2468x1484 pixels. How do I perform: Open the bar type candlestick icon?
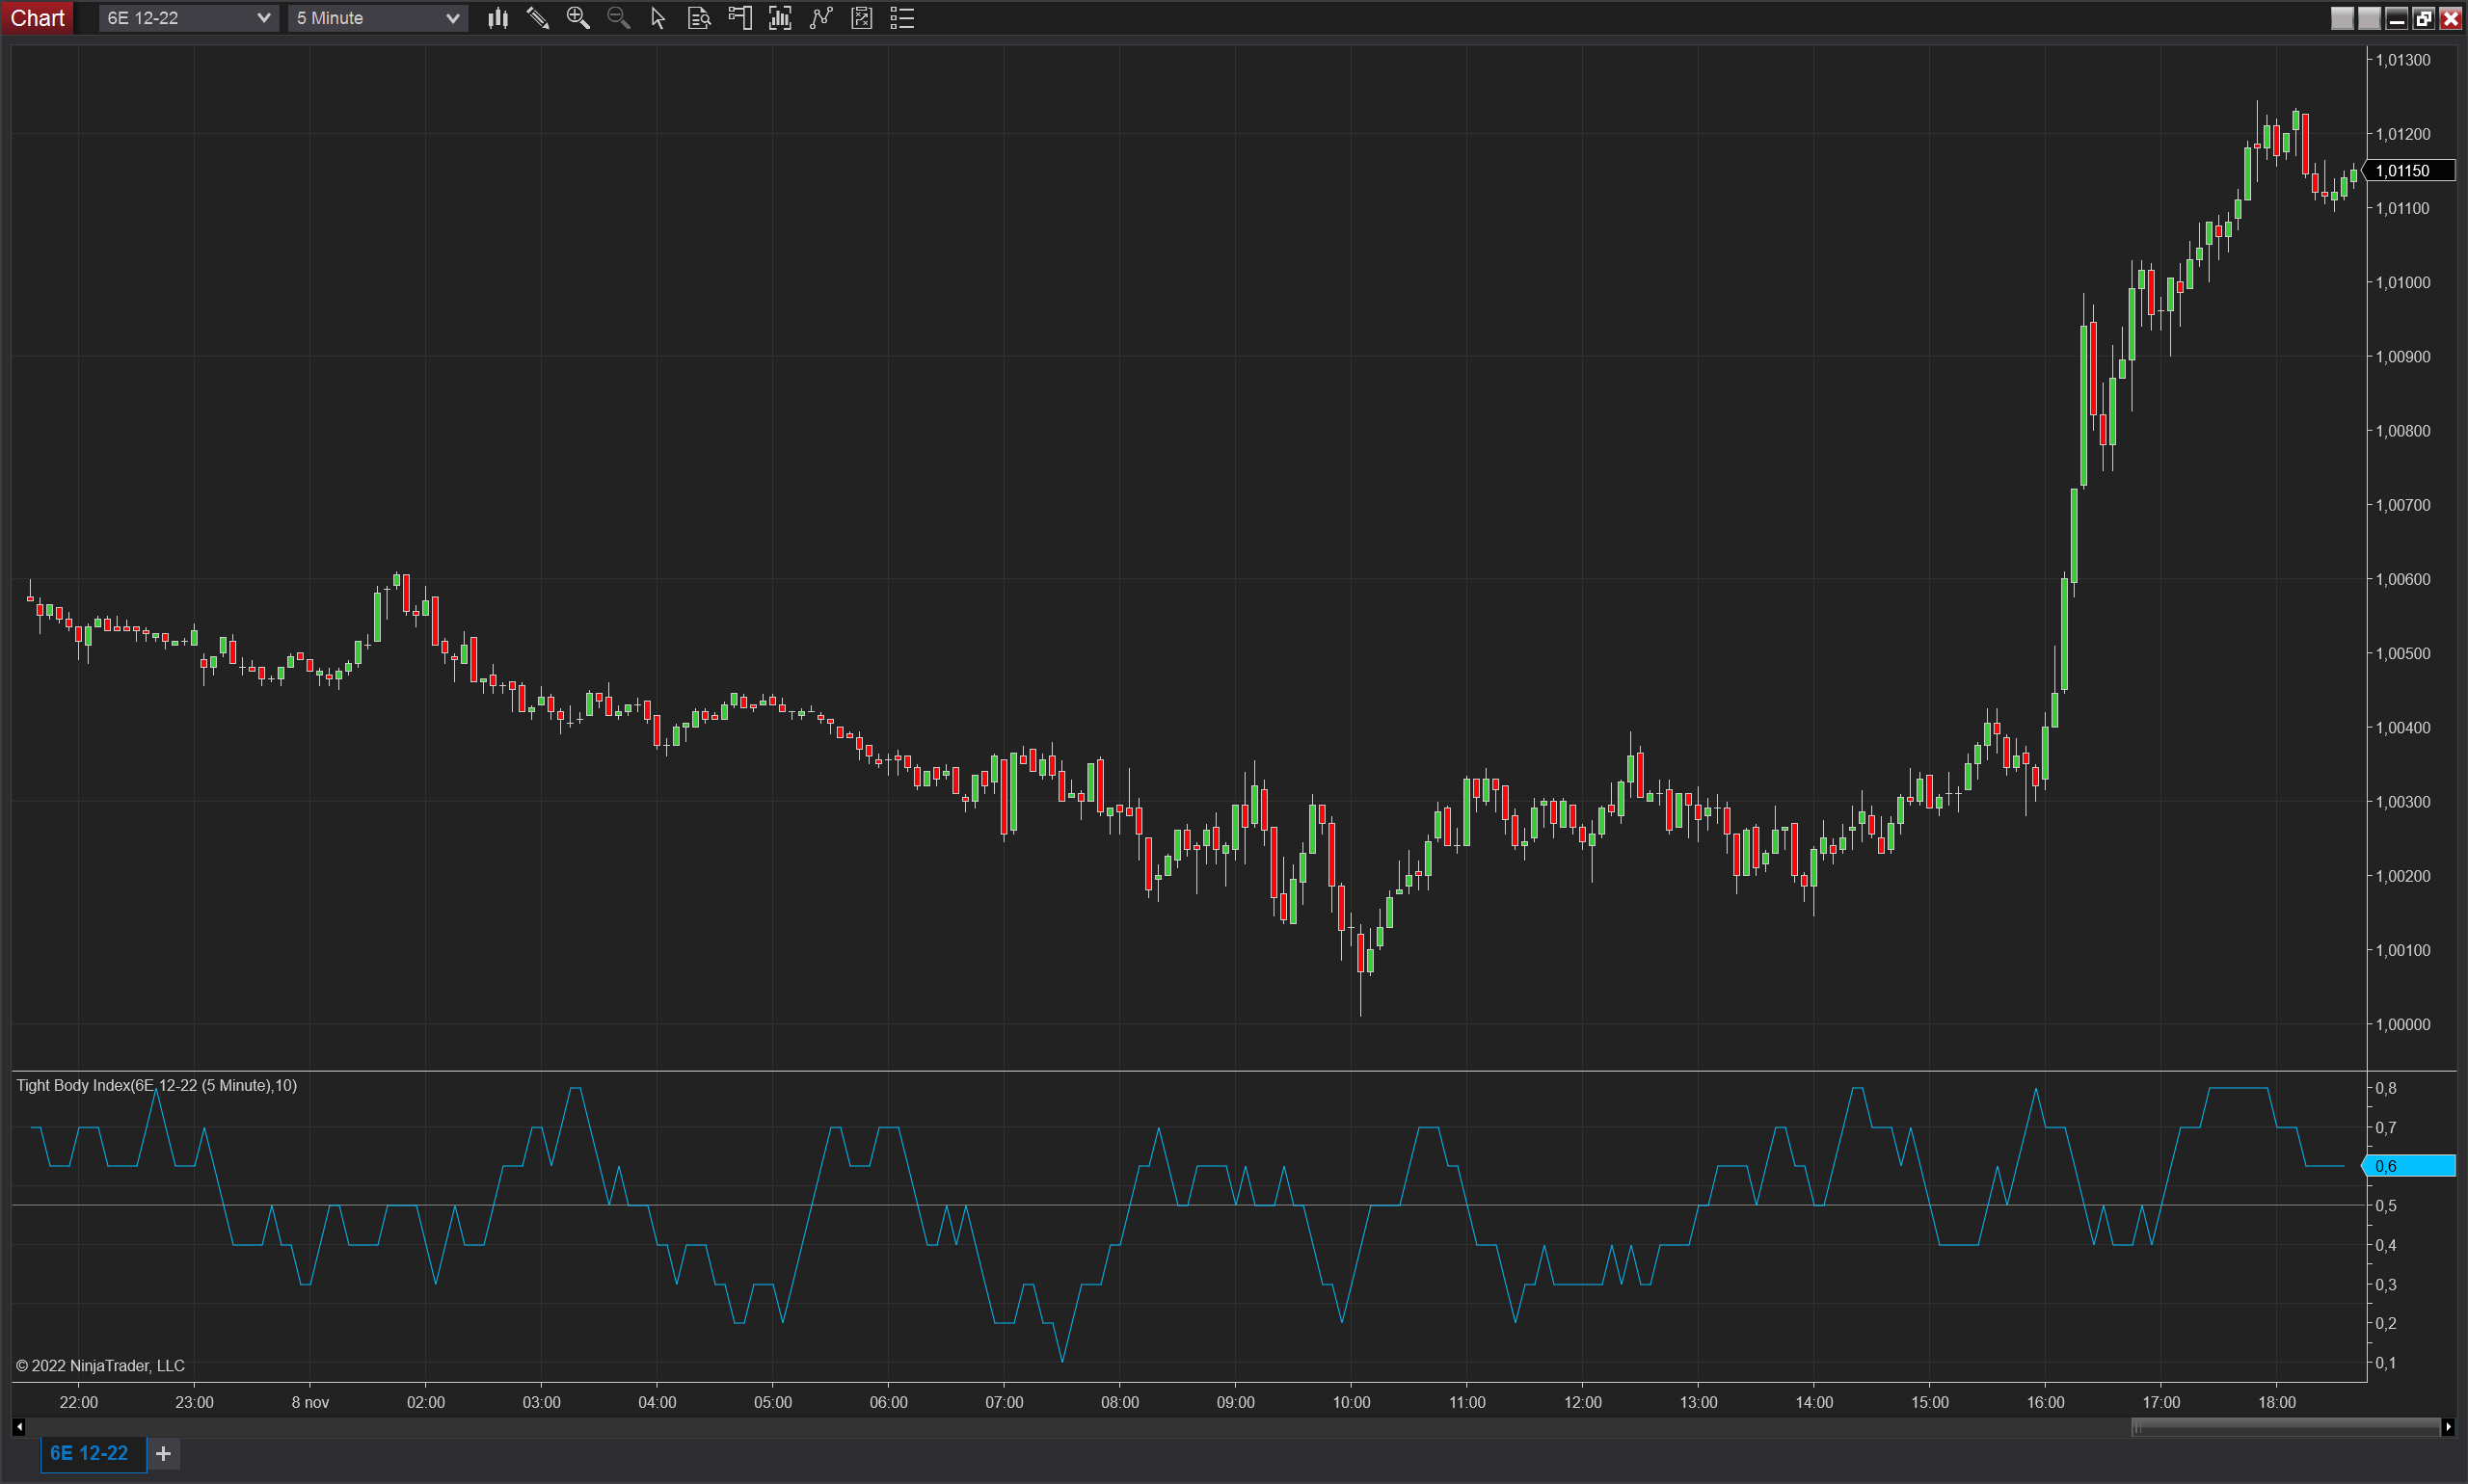pos(497,18)
